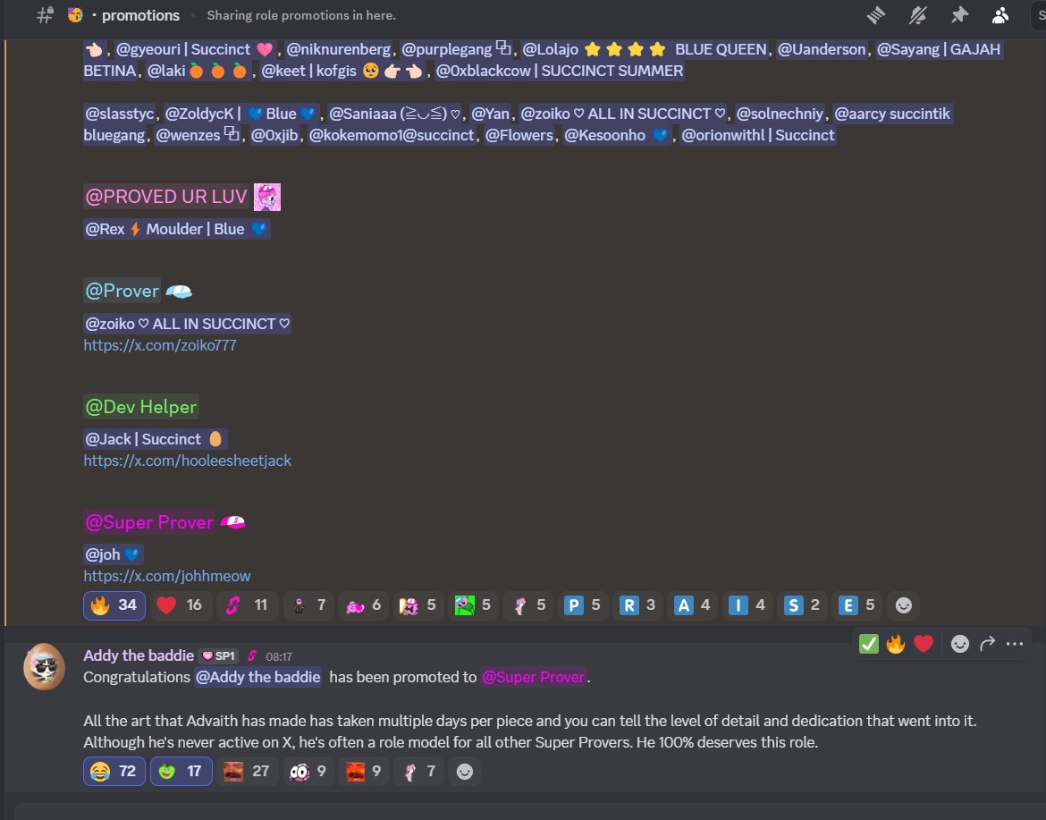Open emoji picker from message hover toolbar
Viewport: 1046px width, 820px height.
point(959,644)
